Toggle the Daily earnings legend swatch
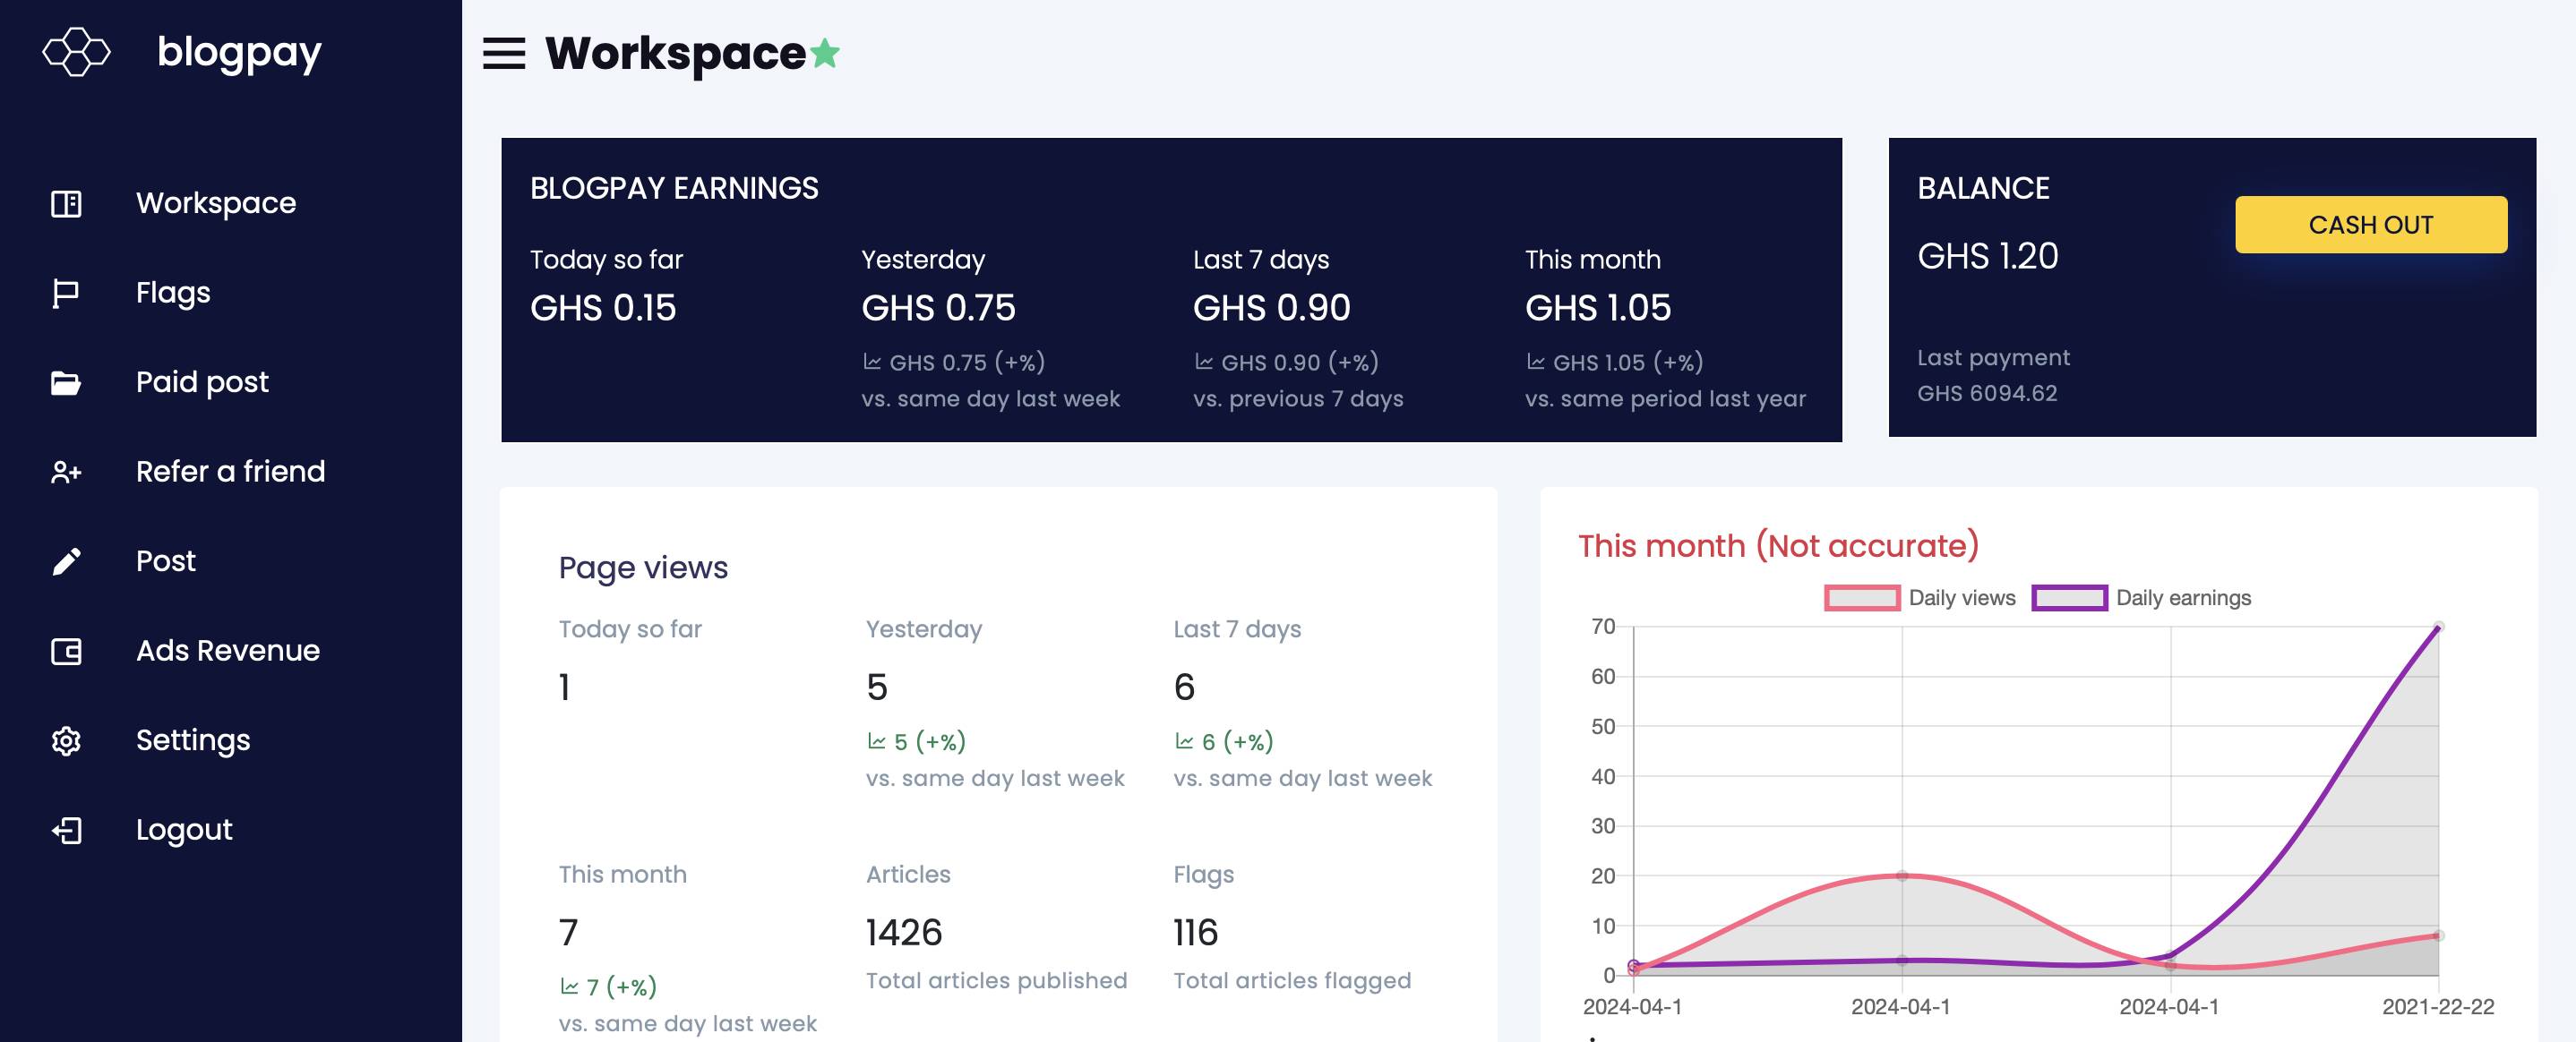The height and width of the screenshot is (1042, 2576). pyautogui.click(x=2070, y=597)
